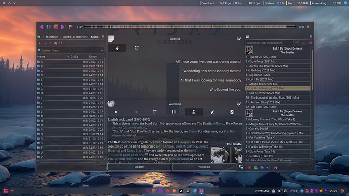
Task: Collapse the Liedtext applet with its chevron
Action: [239, 39]
